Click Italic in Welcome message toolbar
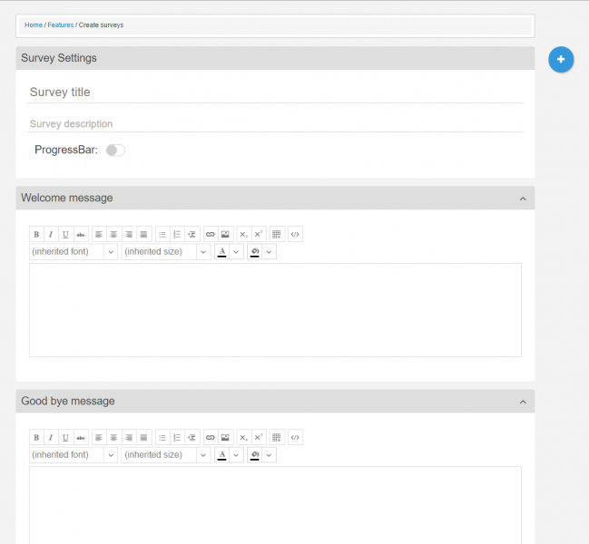This screenshot has width=589, height=544. 51,235
